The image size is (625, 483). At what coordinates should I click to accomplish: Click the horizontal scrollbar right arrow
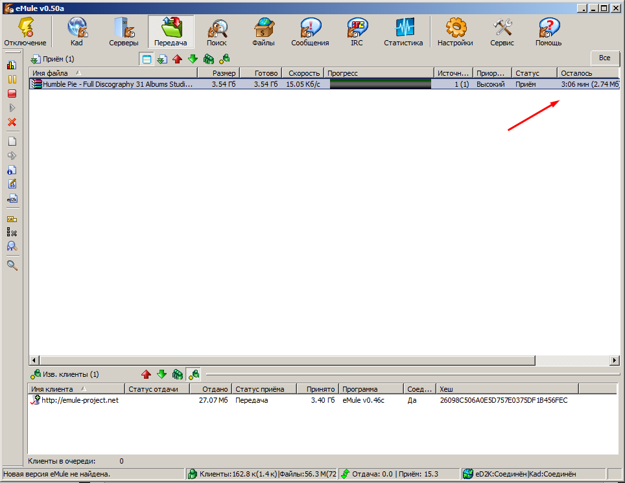615,361
